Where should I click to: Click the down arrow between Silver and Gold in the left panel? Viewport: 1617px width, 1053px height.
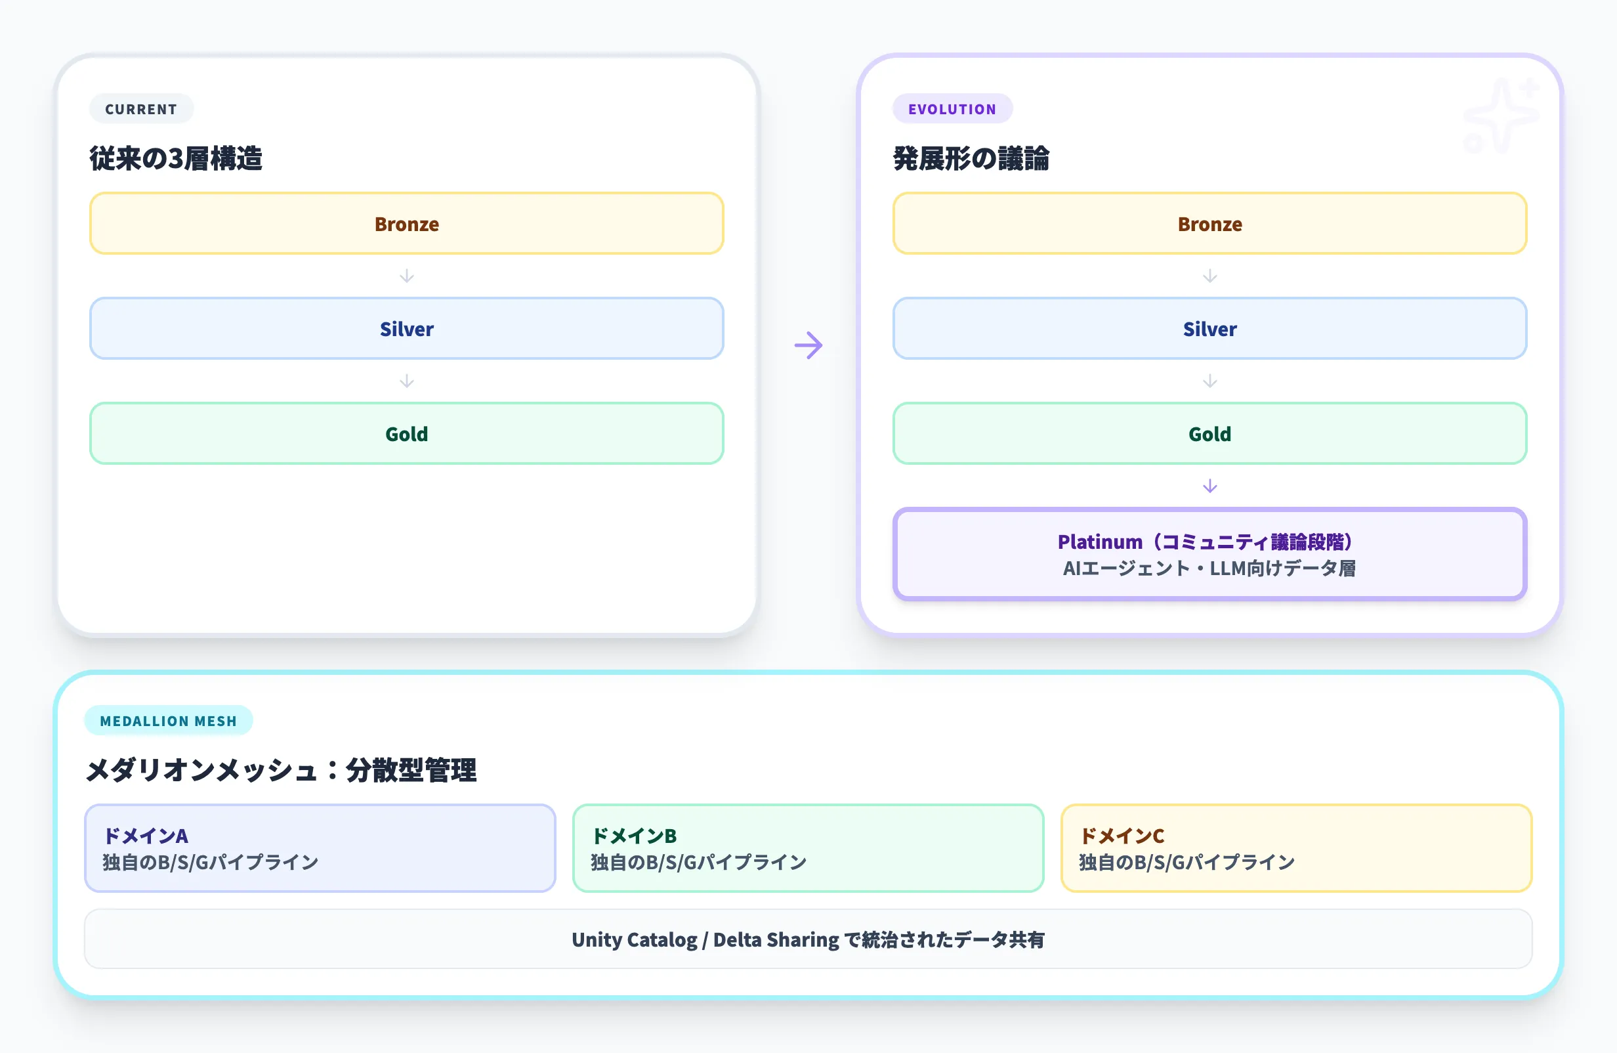tap(406, 381)
